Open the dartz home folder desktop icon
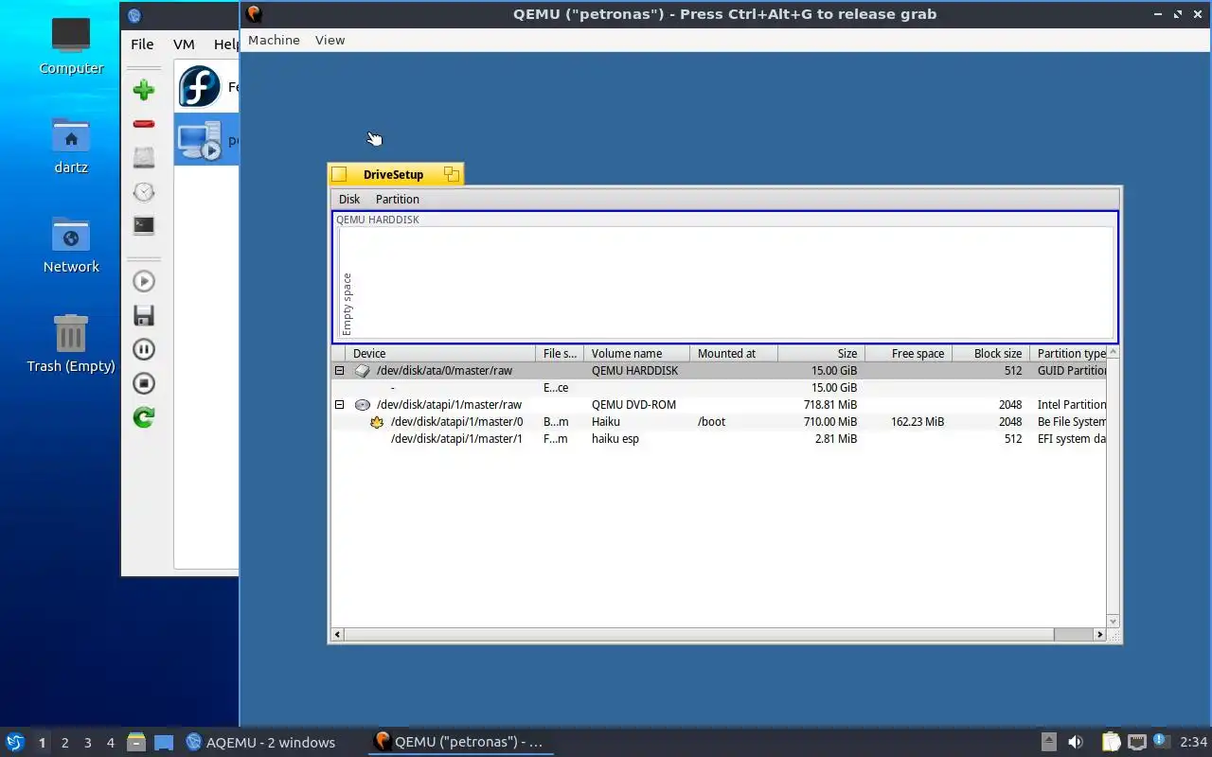Screen dimensions: 1212x757 (71, 146)
